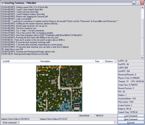The width and height of the screenshot is (145, 125).
Task: Click the Physics-Time statistic
Action: tap(131, 78)
